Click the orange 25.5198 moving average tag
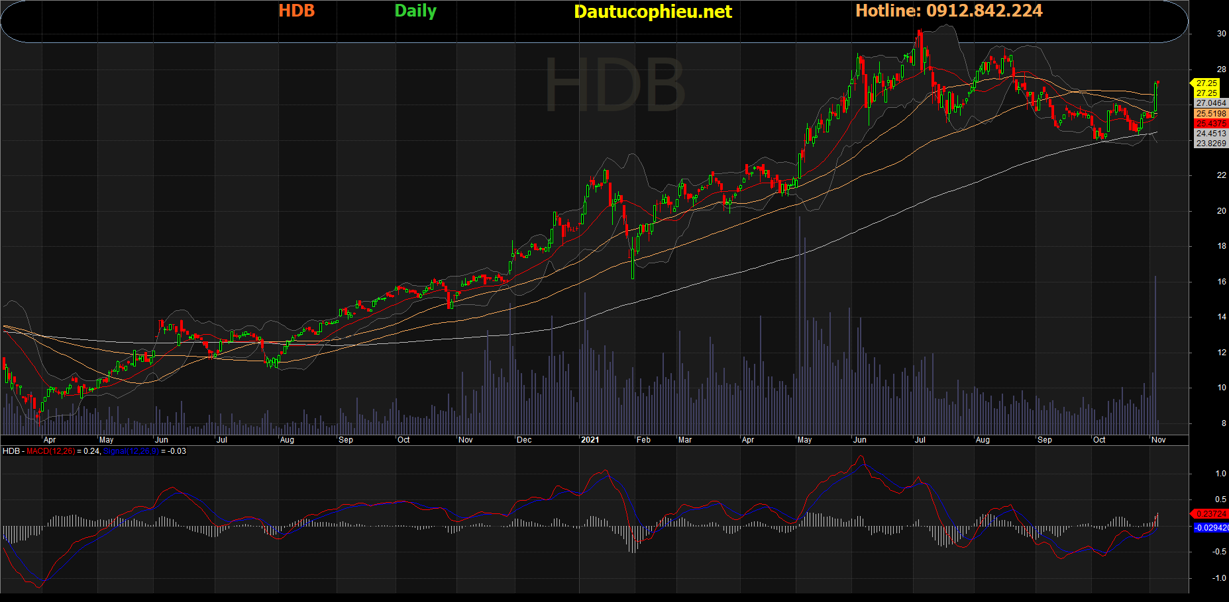This screenshot has width=1229, height=602. [1210, 114]
